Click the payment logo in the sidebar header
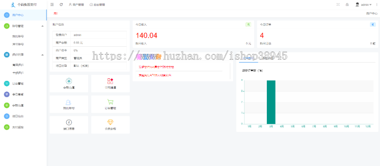 tap(14, 5)
